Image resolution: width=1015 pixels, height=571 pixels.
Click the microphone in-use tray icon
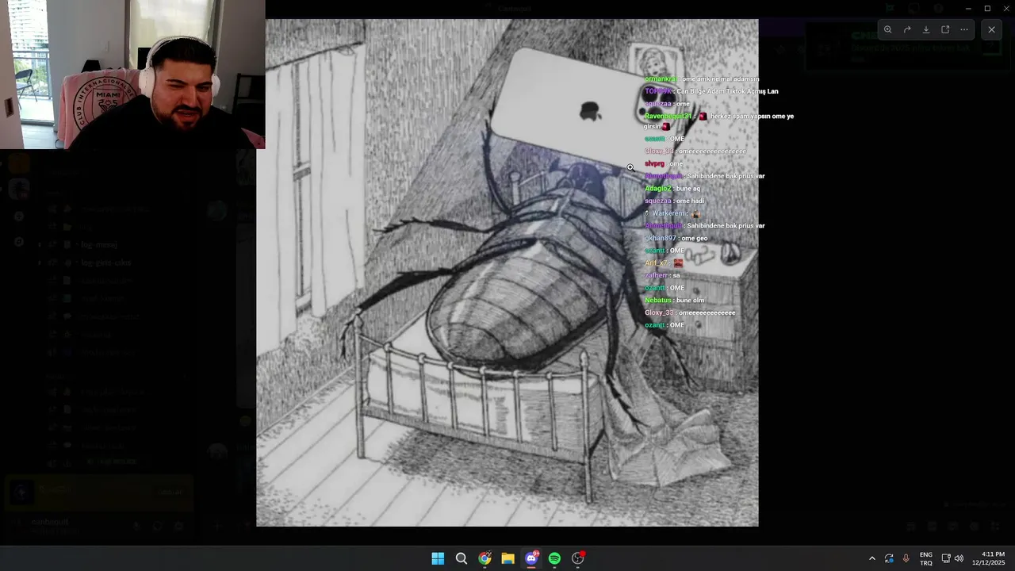pyautogui.click(x=906, y=559)
